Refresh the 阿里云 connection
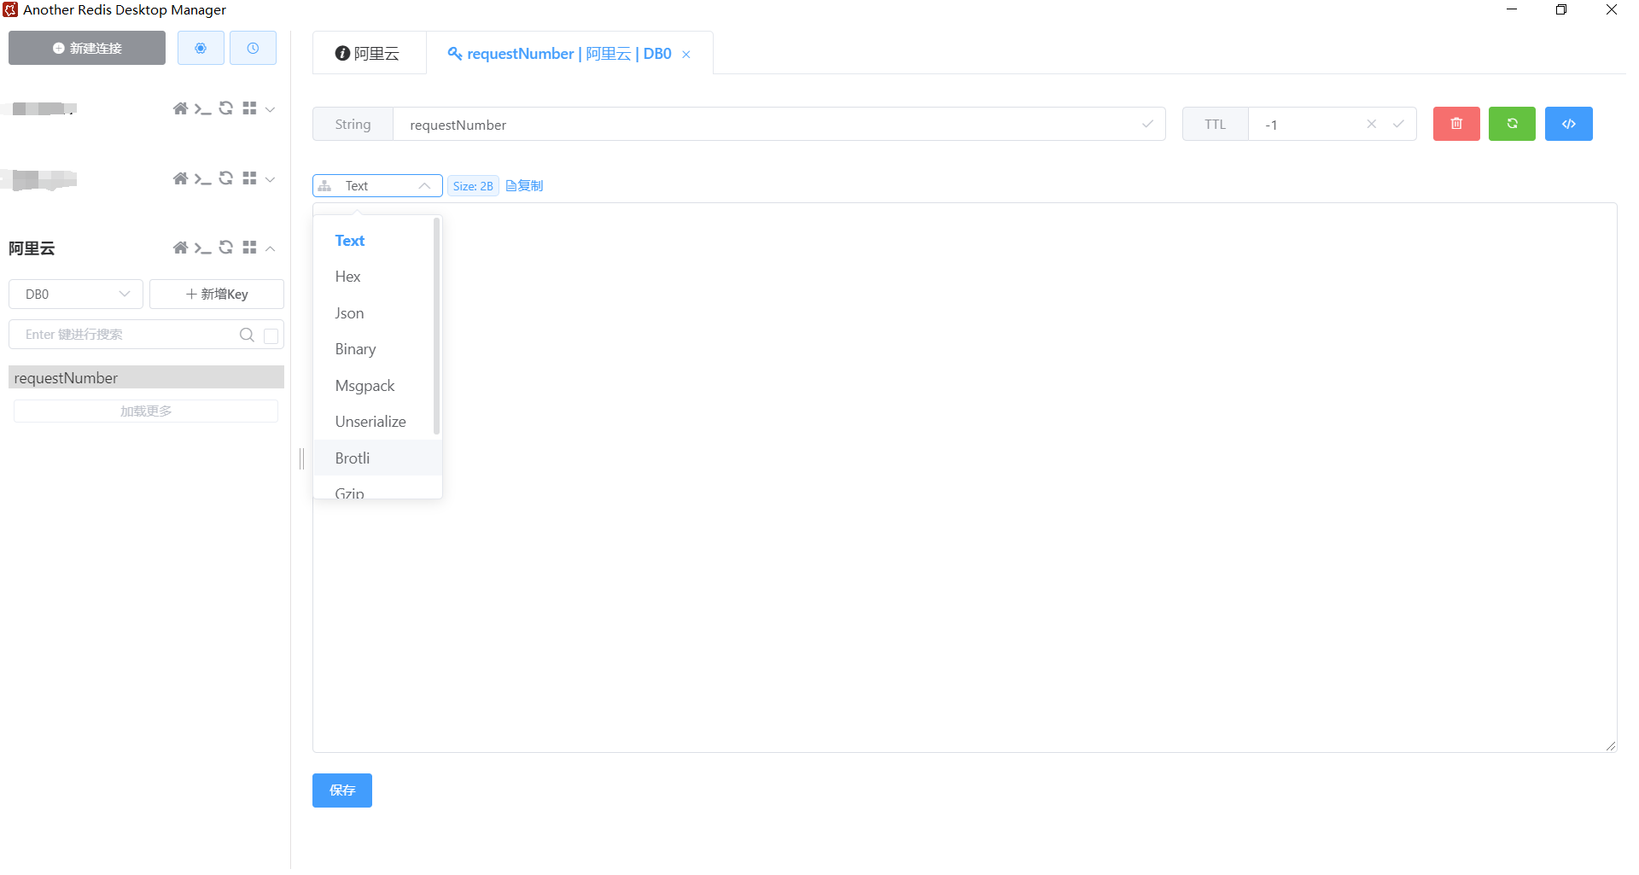This screenshot has width=1639, height=875. (x=226, y=248)
